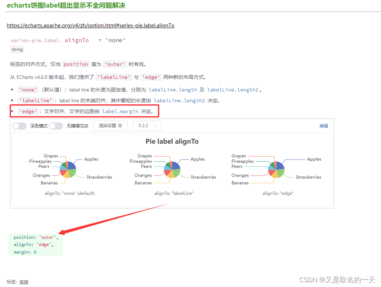The height and width of the screenshot is (287, 381).
Task: Enable the 无障碍花纹 accessibility pattern toggle
Action: pos(56,126)
